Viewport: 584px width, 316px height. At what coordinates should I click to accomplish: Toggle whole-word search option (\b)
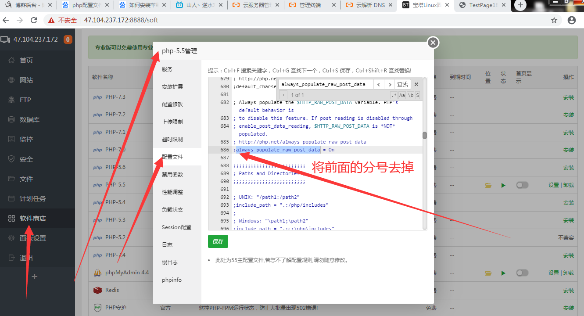click(411, 95)
